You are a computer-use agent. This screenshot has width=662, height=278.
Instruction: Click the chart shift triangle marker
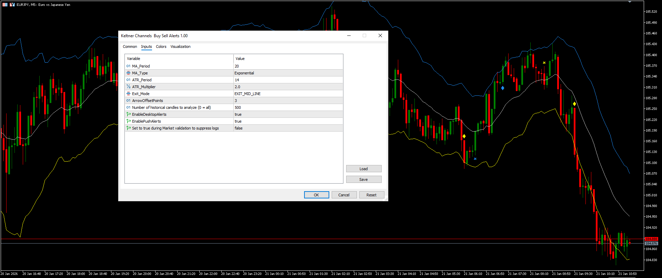click(x=630, y=2)
